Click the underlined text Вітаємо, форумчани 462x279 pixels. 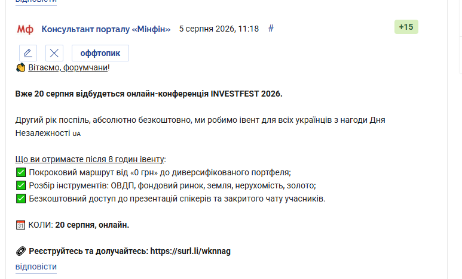coord(68,67)
